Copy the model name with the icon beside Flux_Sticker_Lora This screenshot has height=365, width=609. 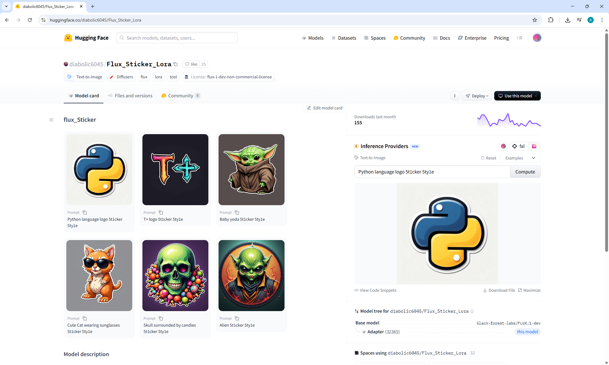click(175, 64)
